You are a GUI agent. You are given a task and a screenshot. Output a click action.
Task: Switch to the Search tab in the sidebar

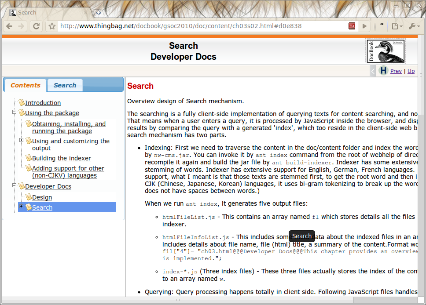pyautogui.click(x=65, y=85)
